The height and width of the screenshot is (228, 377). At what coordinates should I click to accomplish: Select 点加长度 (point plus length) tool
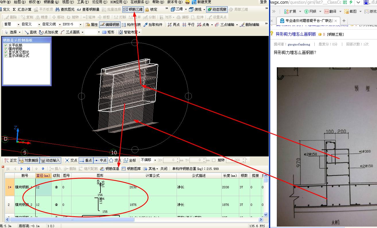pyautogui.click(x=49, y=32)
